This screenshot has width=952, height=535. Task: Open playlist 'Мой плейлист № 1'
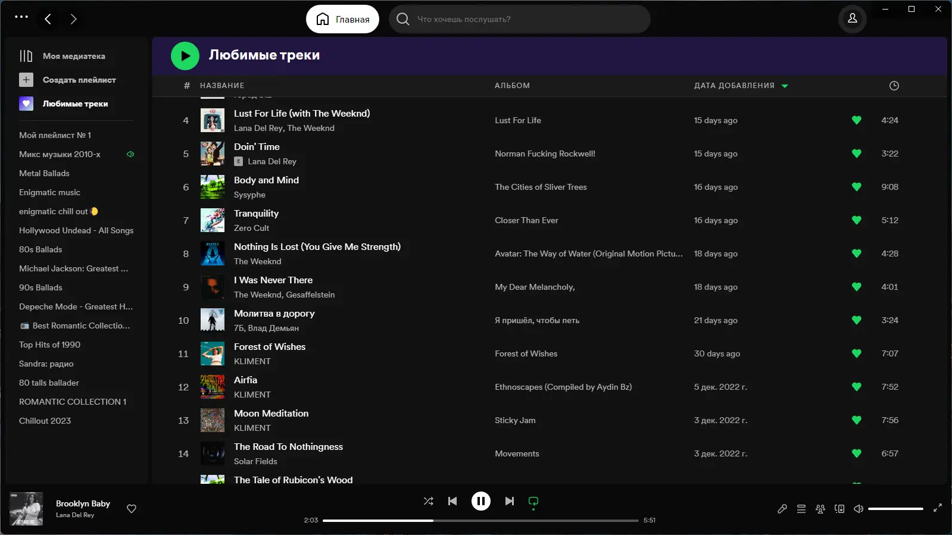pos(55,135)
